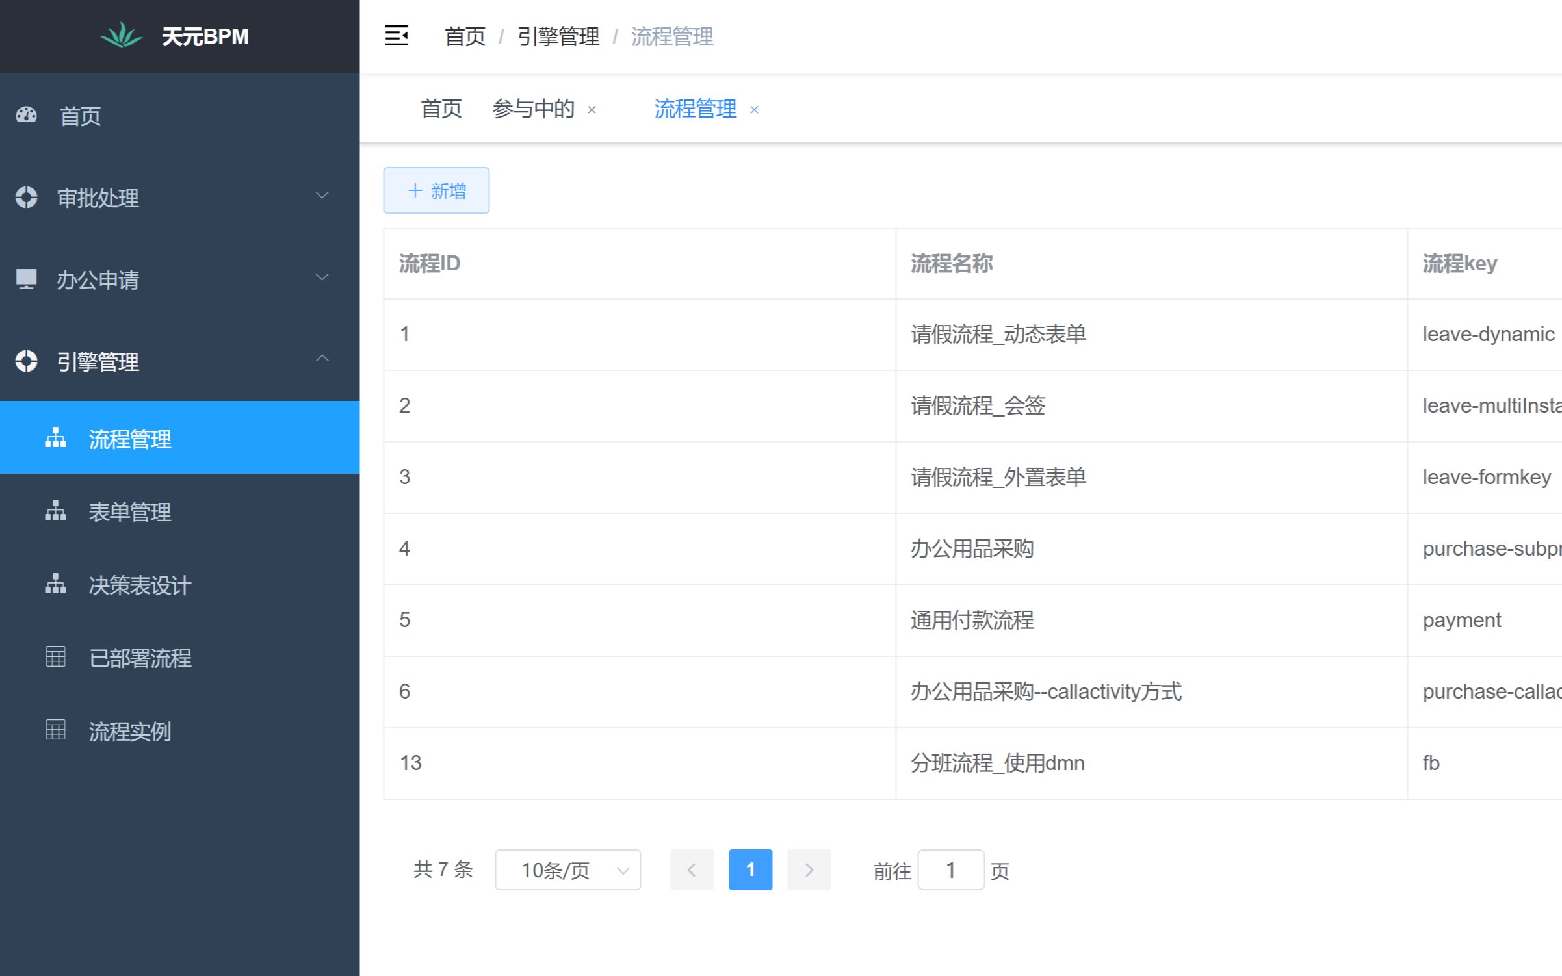Viewport: 1562px width, 976px height.
Task: Open the 10条/页 page size dropdown
Action: pos(567,869)
